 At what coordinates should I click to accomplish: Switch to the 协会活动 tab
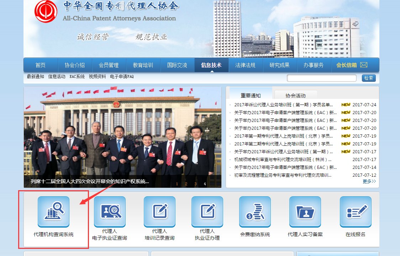(x=295, y=95)
